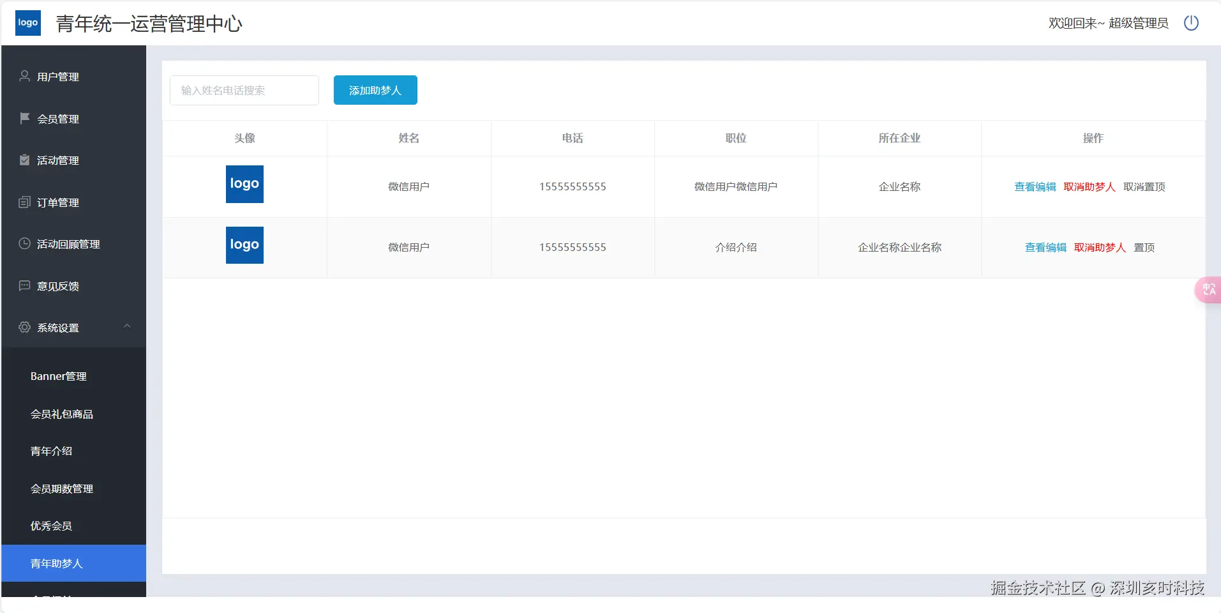Click 微信用户微信用户 position cell
The height and width of the screenshot is (613, 1221).
pos(736,186)
